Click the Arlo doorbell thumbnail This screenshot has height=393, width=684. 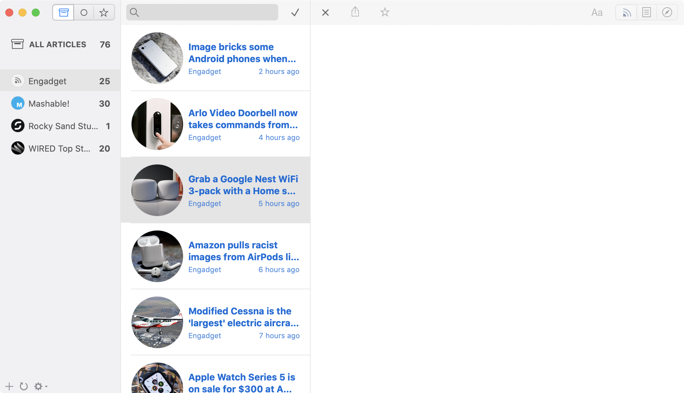click(x=157, y=124)
